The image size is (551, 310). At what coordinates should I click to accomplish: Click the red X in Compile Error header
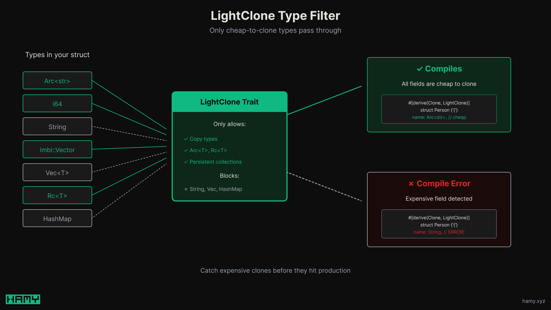tap(412, 184)
